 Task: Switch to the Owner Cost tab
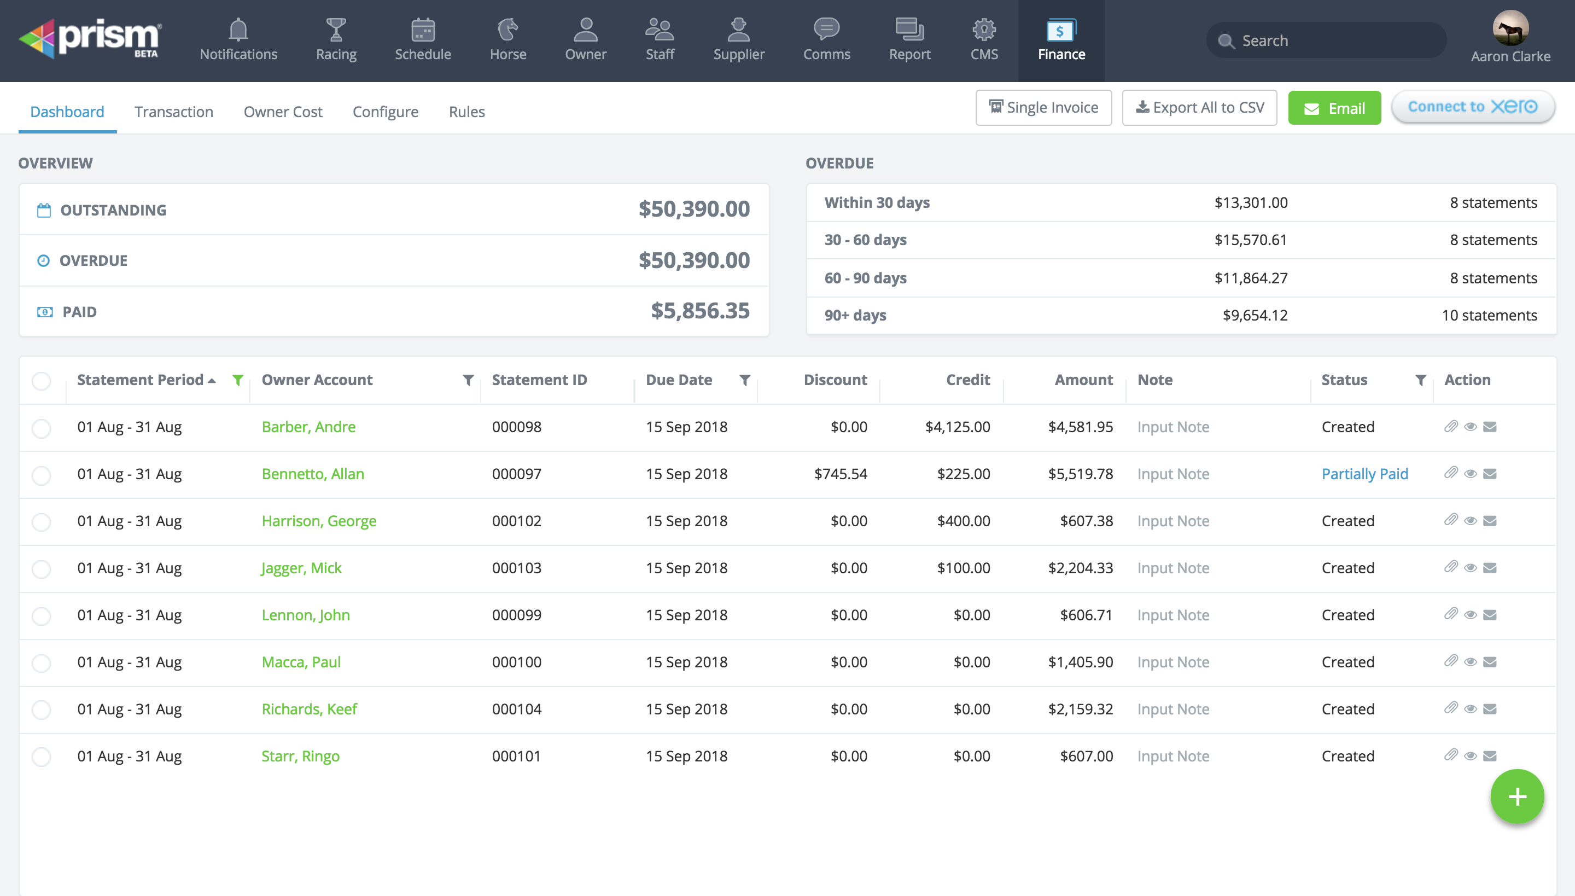(x=282, y=112)
